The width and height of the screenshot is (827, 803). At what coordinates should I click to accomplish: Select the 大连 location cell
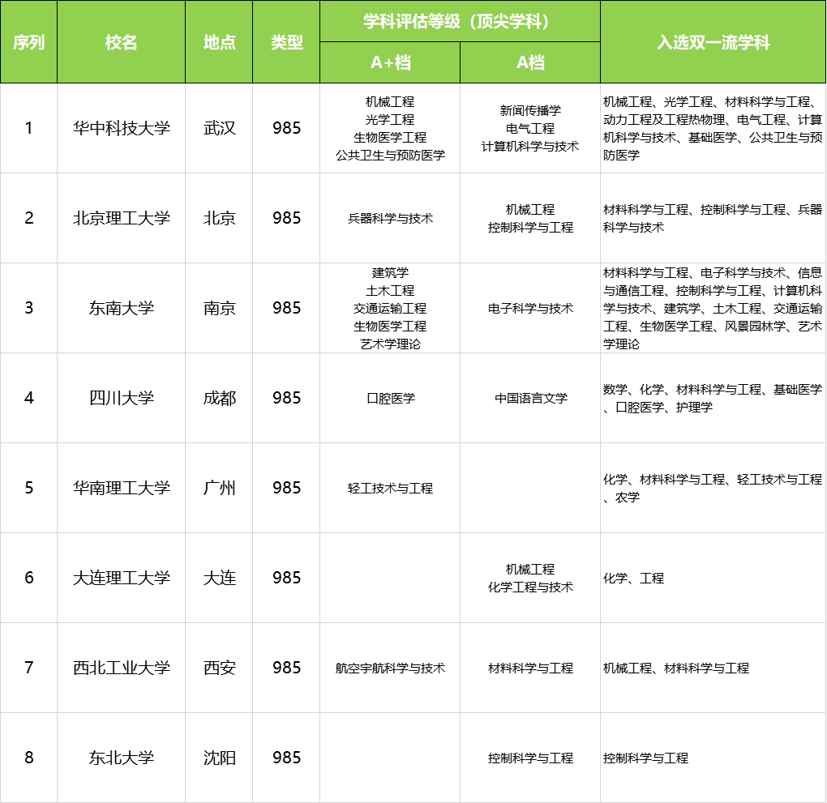point(219,578)
